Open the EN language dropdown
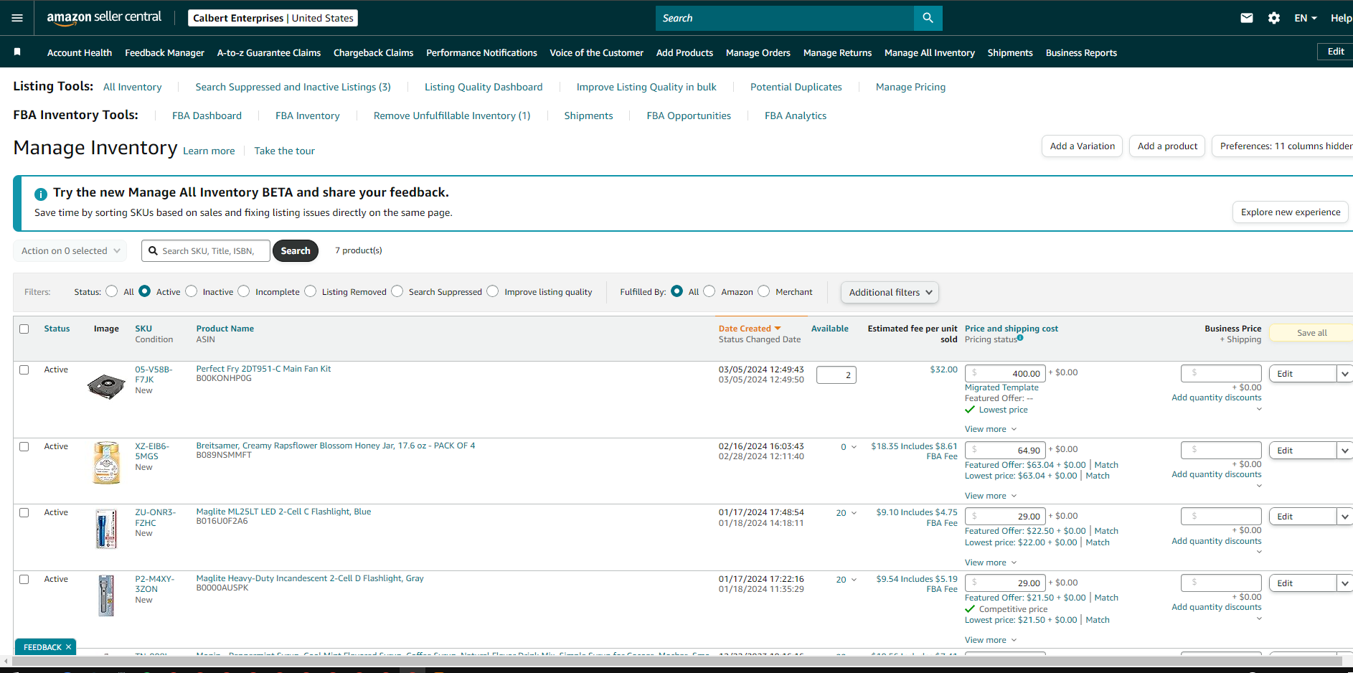 1306,18
